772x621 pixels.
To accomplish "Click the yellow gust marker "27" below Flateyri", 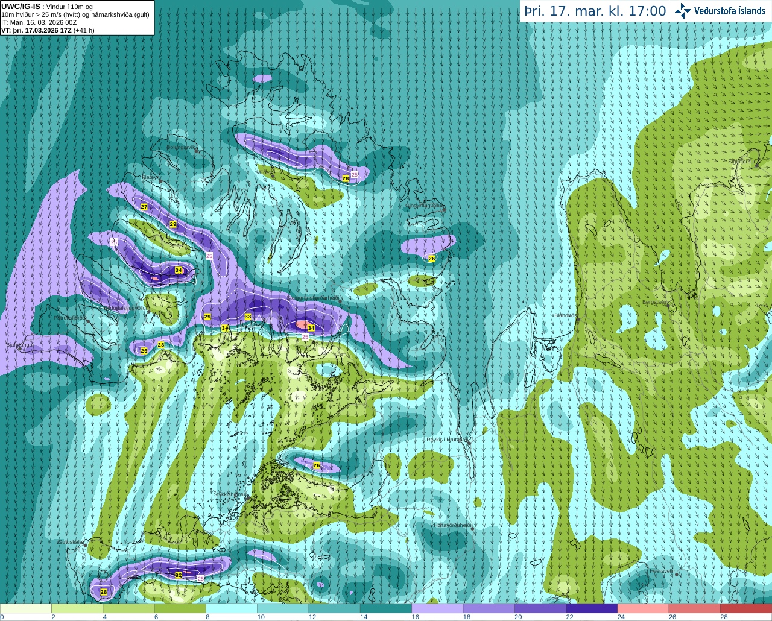I will point(144,207).
